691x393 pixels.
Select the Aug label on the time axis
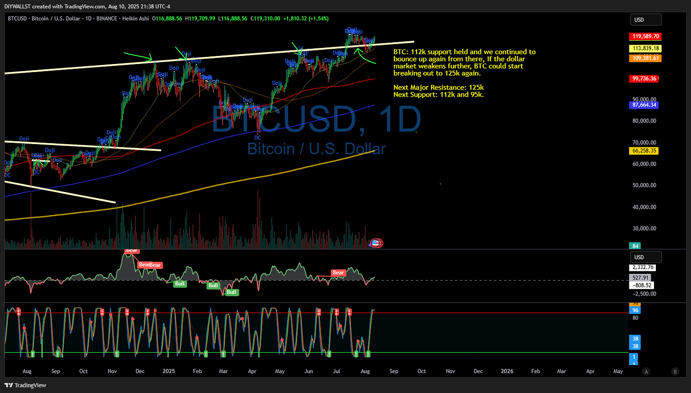(x=27, y=371)
